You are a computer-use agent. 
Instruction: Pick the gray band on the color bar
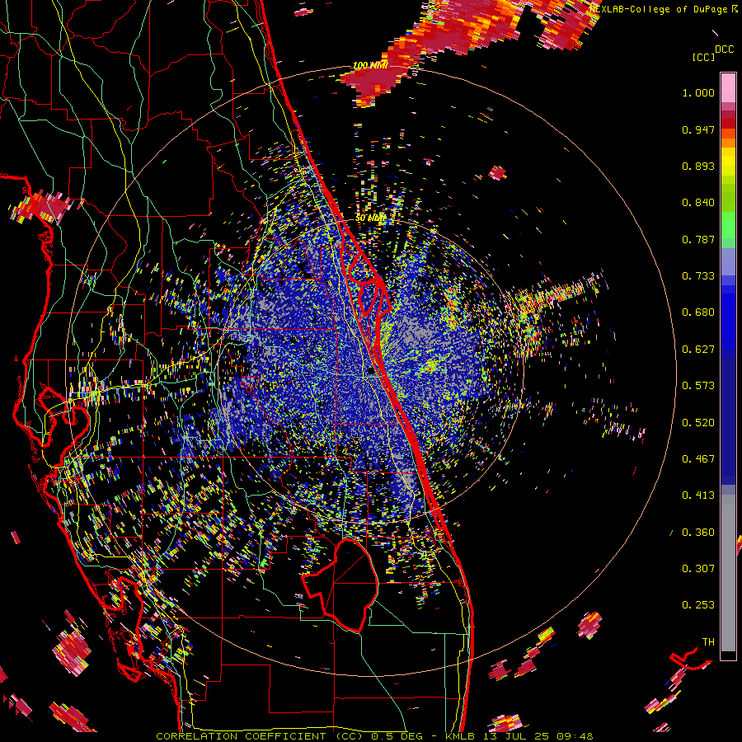coord(728,573)
